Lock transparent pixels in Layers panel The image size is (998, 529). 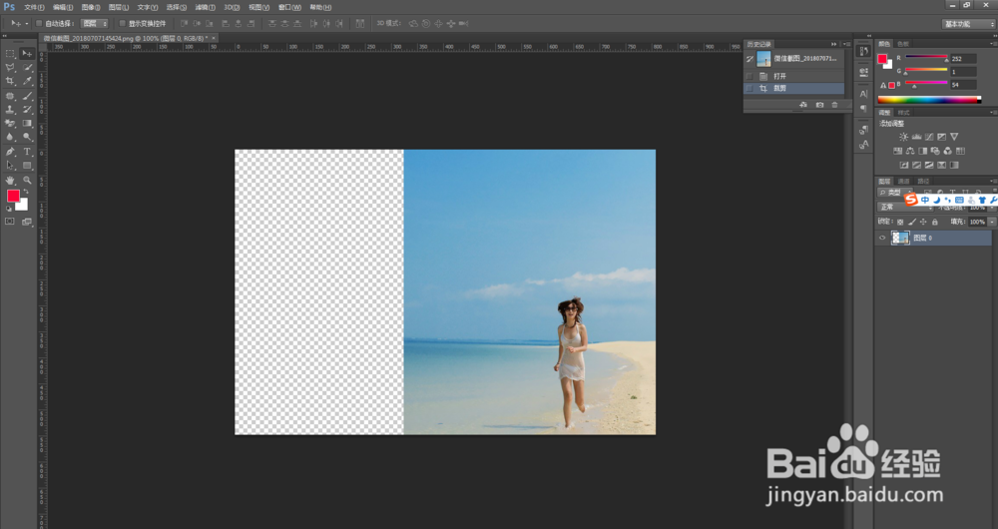[900, 223]
